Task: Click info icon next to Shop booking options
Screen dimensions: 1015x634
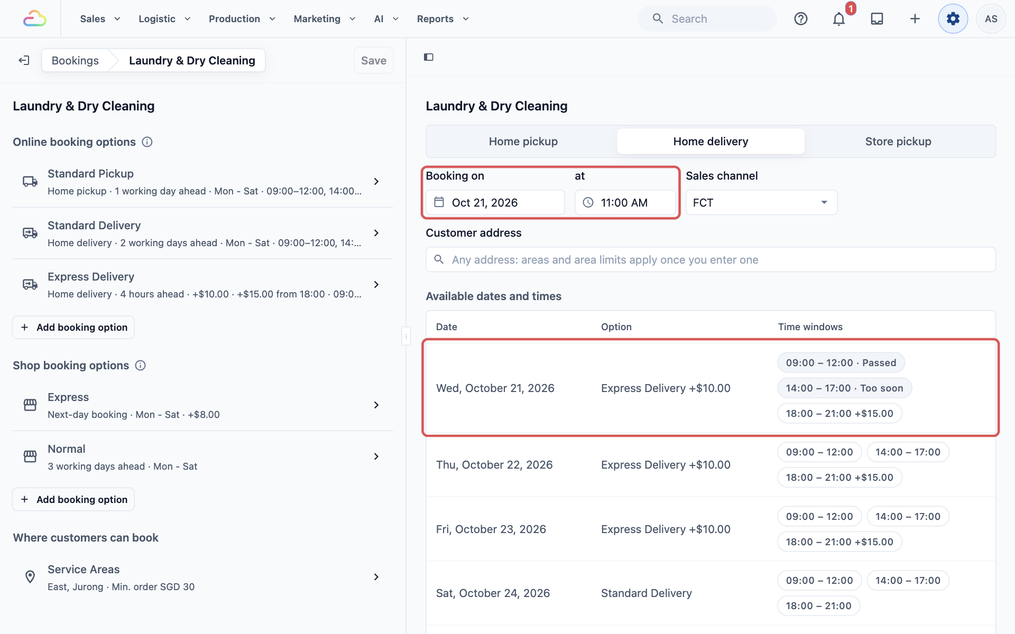Action: pyautogui.click(x=141, y=366)
